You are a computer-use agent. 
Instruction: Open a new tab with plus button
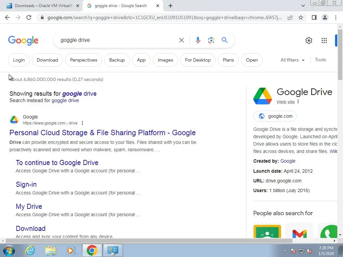point(170,6)
